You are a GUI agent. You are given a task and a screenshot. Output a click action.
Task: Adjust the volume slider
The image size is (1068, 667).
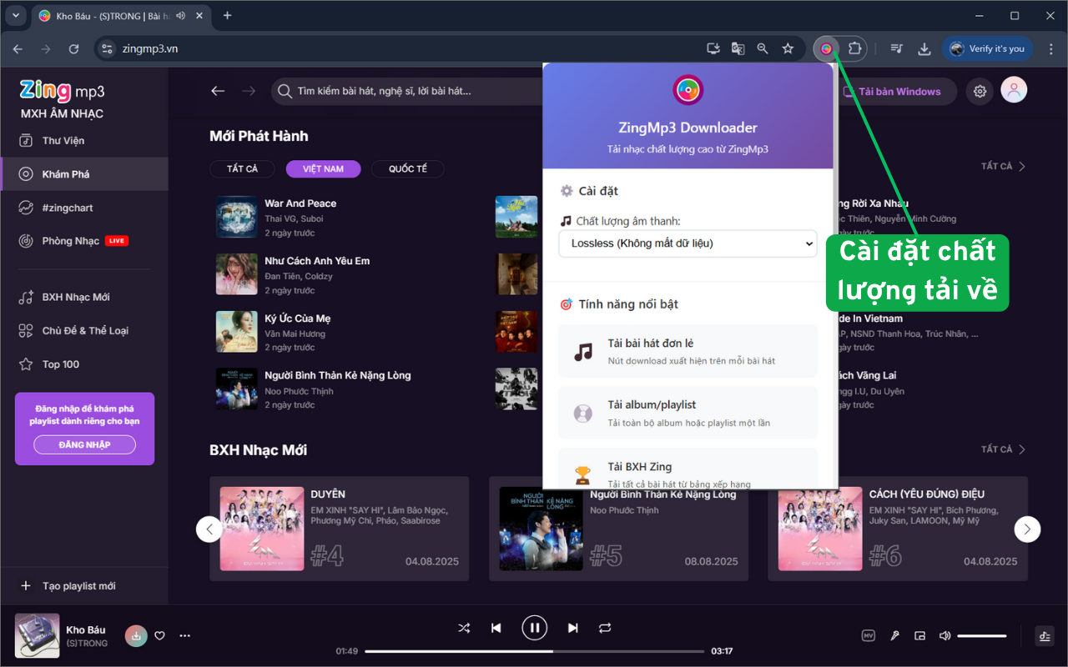pos(982,636)
